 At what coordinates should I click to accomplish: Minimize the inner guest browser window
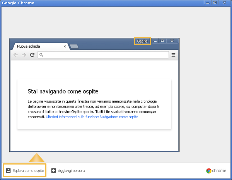pos(155,41)
